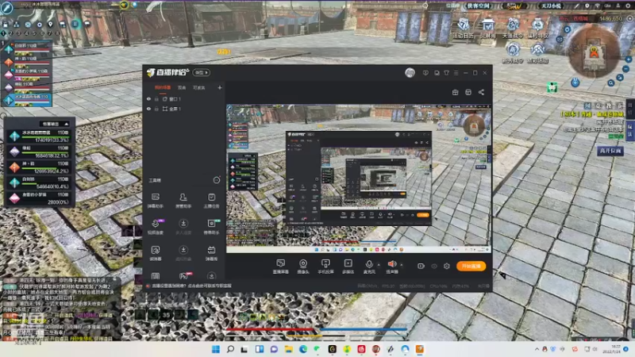This screenshot has width=635, height=357.
Task: Switch to the third scene tab
Action: point(199,87)
